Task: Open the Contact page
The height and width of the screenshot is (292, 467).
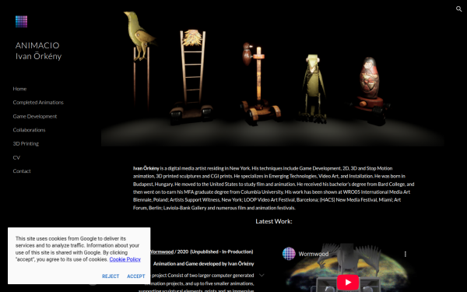Action: click(x=22, y=171)
